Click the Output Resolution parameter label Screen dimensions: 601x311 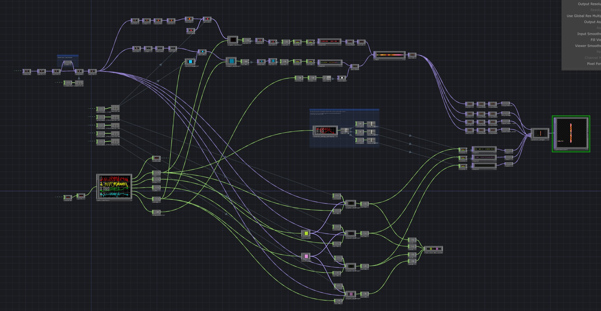tap(589, 4)
